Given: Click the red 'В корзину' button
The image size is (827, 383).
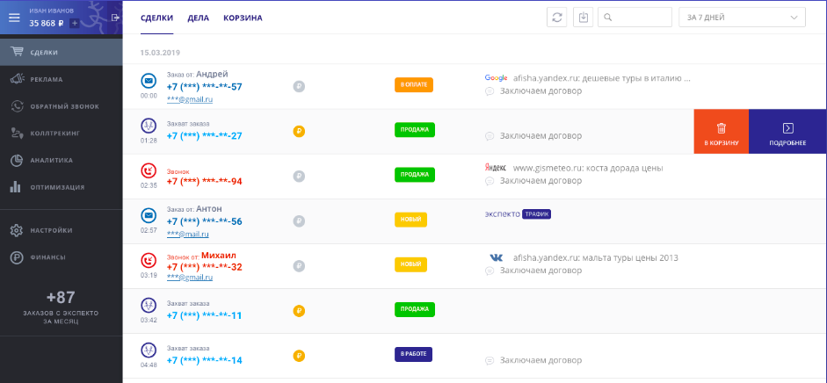Looking at the screenshot, I should click(x=721, y=132).
